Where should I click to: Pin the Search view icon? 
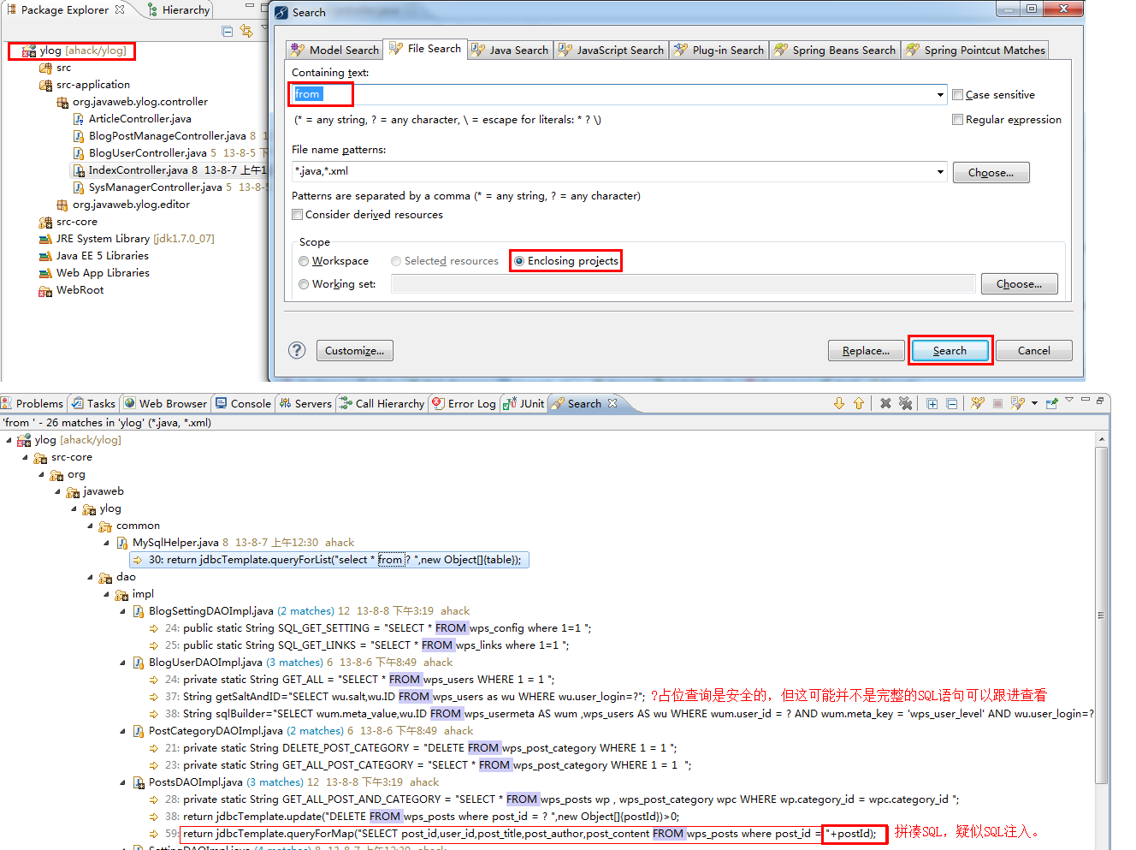(x=1051, y=403)
